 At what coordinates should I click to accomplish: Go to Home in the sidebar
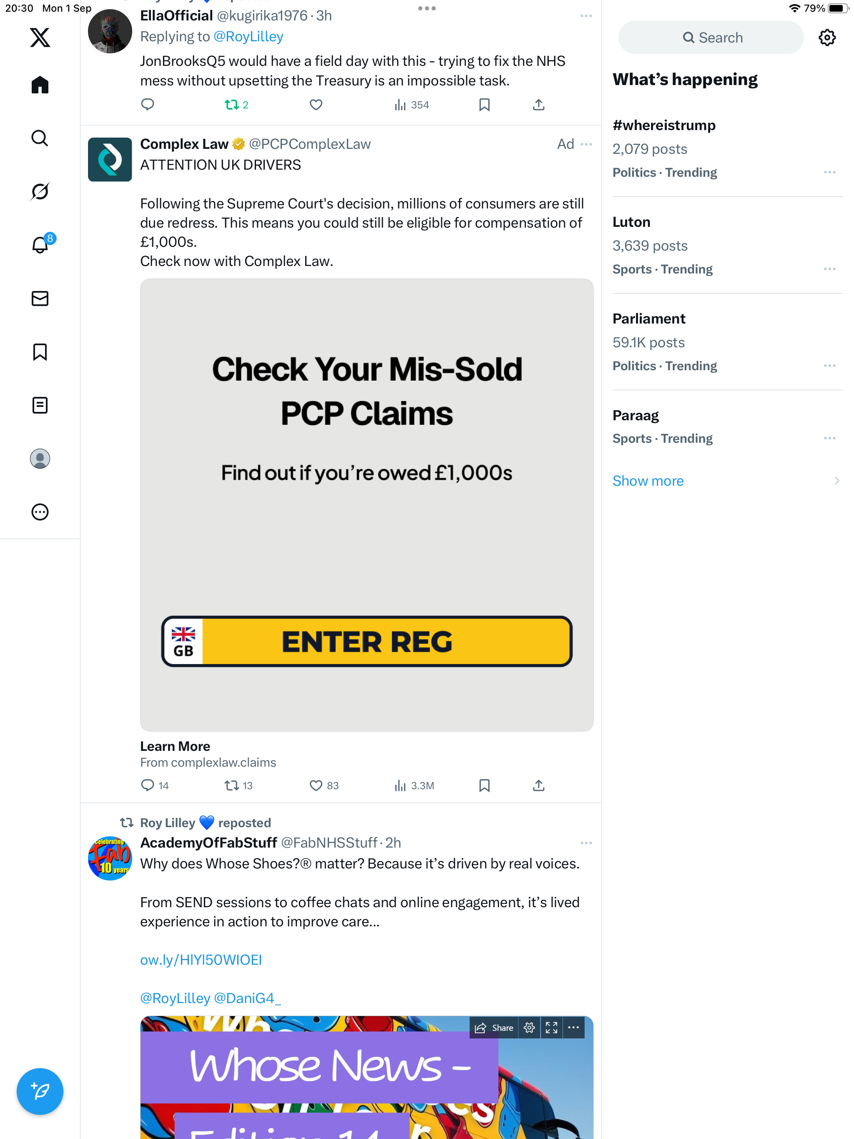coord(40,85)
